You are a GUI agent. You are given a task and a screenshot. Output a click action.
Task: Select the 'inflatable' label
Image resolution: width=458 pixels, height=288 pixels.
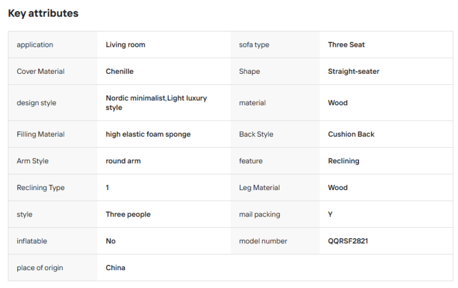[32, 241]
